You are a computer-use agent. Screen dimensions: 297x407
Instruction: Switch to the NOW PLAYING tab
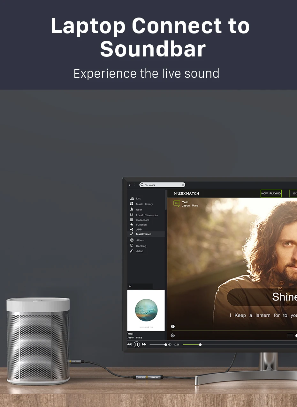tap(271, 193)
